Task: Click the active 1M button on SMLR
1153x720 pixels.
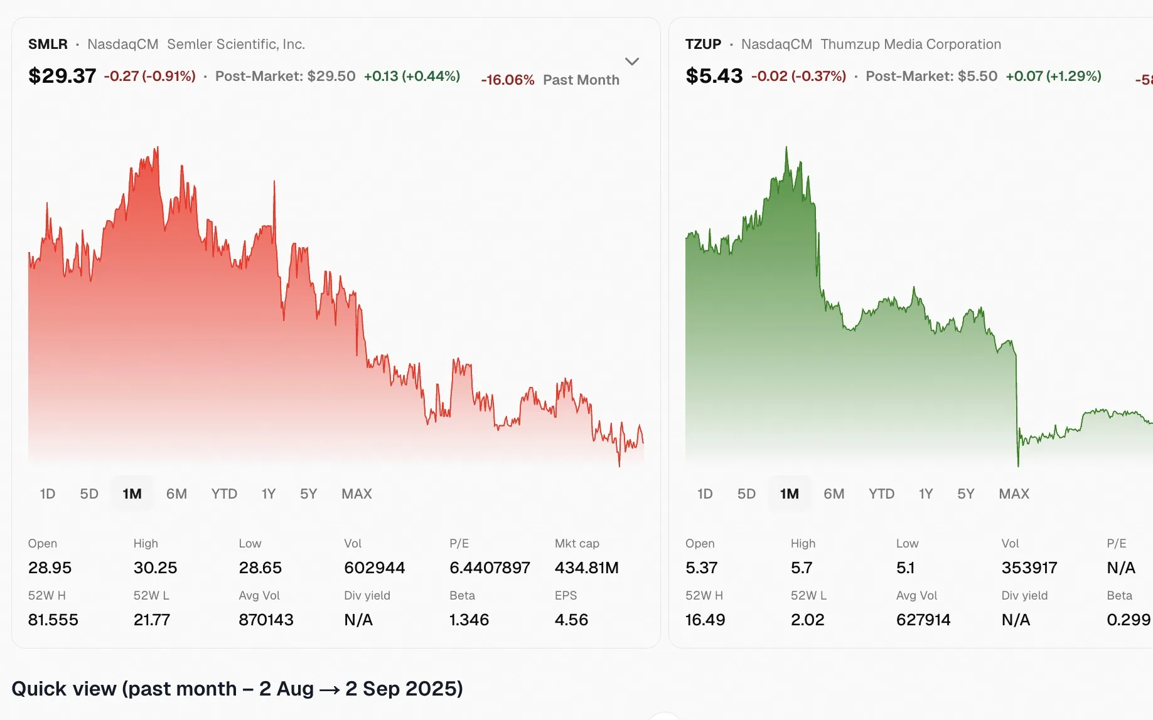Action: (x=132, y=494)
